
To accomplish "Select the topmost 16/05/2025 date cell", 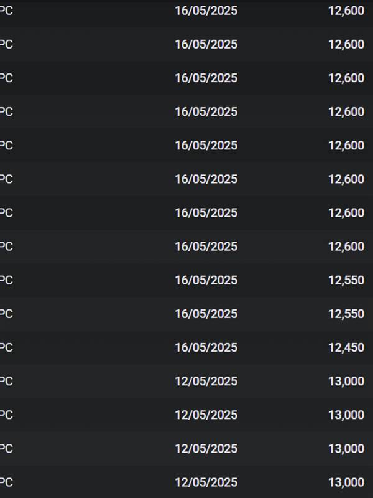I will 206,11.
